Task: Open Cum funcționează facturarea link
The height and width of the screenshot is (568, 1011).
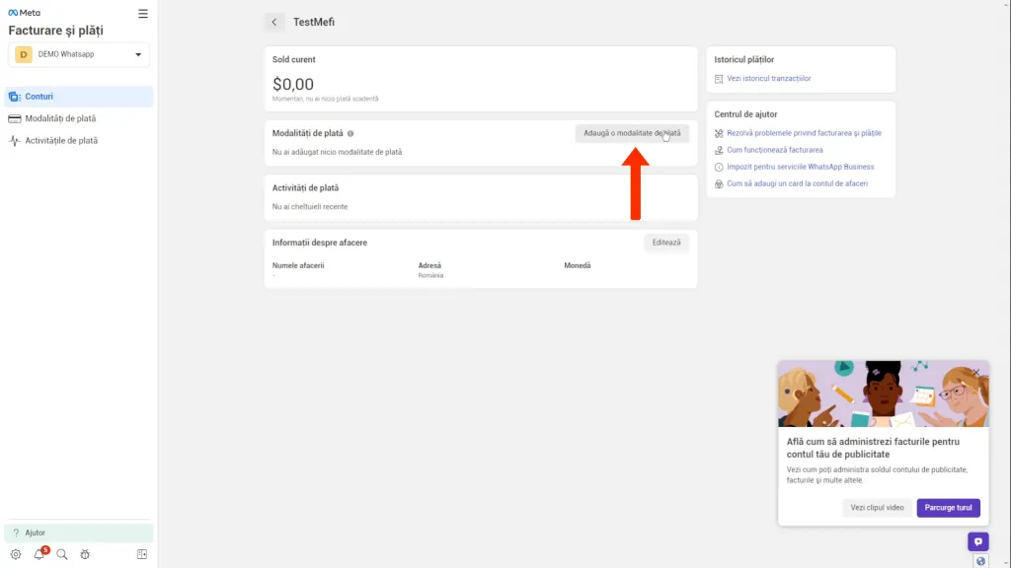Action: tap(774, 150)
